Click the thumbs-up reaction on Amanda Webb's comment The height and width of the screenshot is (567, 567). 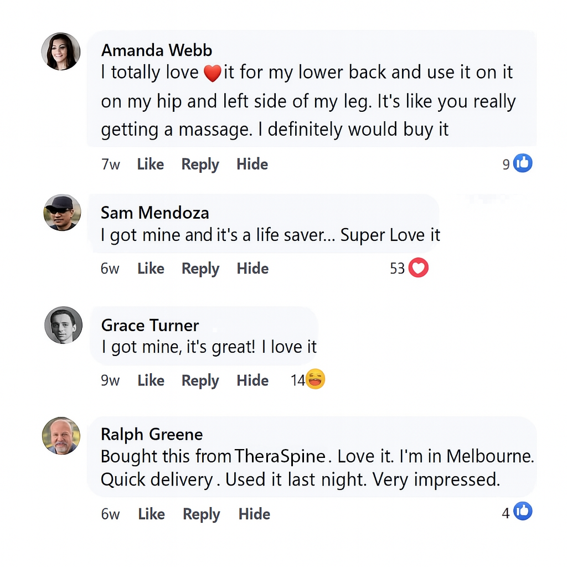[523, 163]
